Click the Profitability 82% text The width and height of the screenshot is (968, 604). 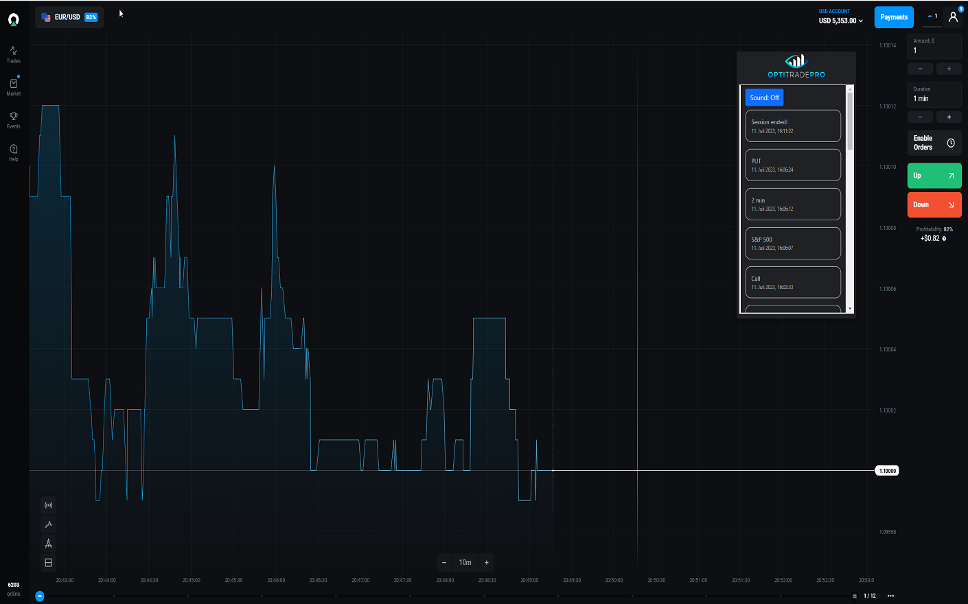coord(934,229)
